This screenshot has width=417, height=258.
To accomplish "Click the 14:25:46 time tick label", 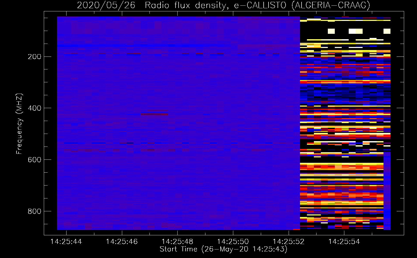I will coord(122,242).
